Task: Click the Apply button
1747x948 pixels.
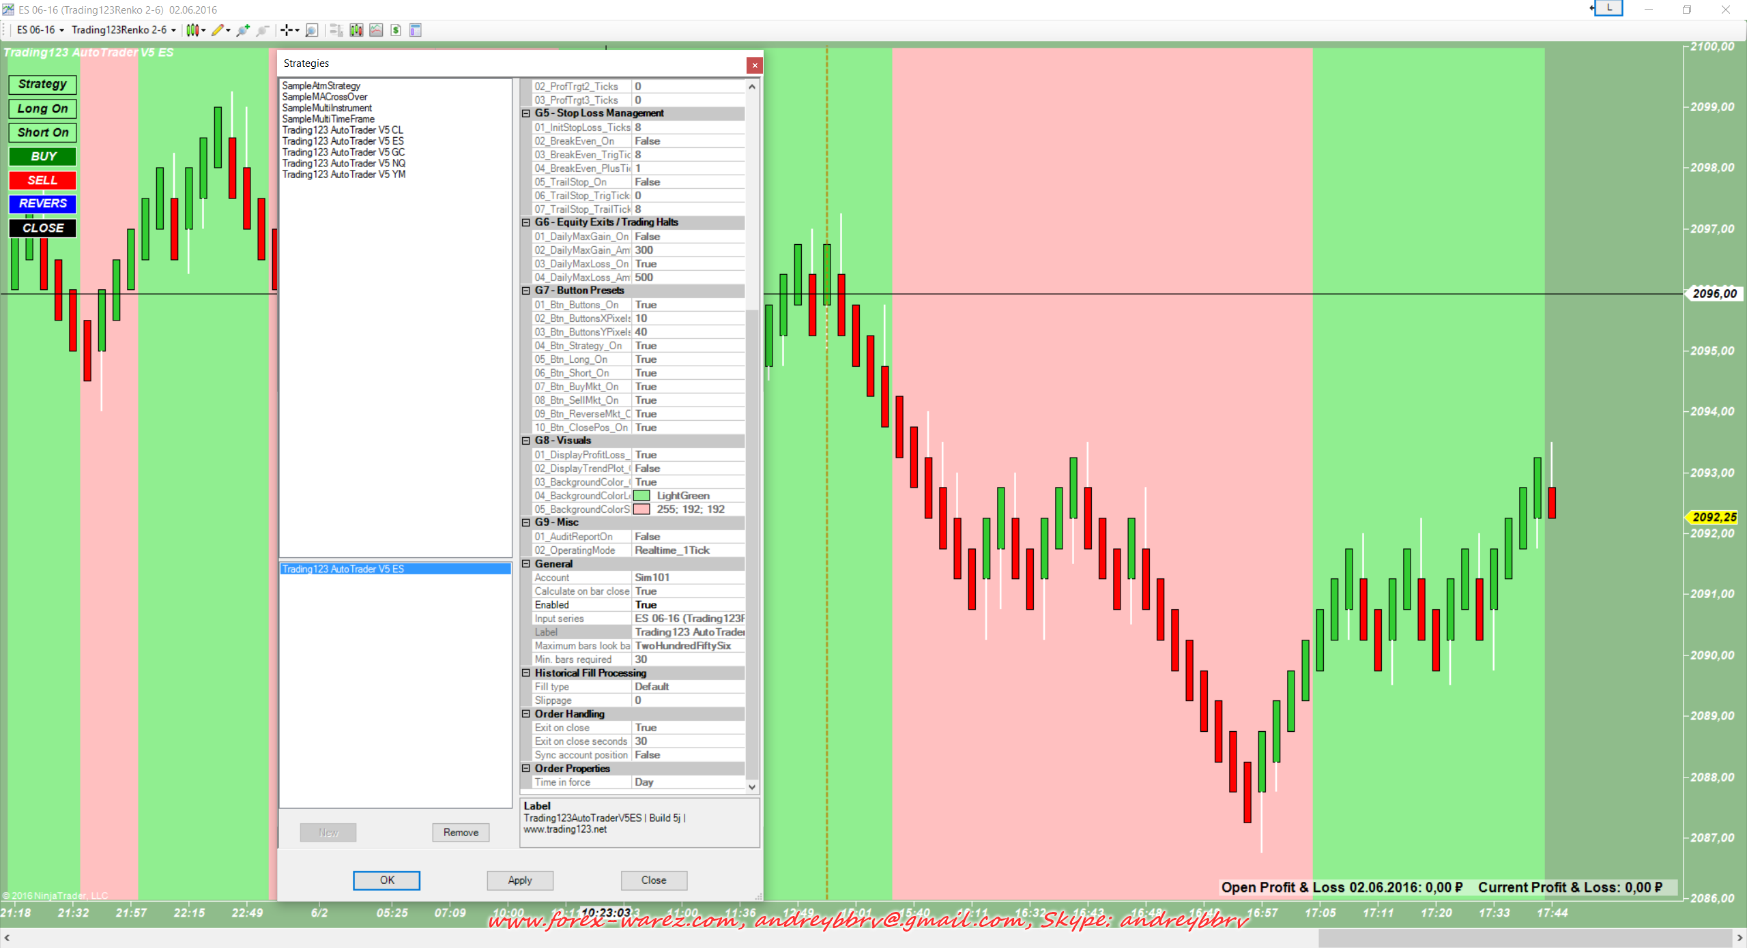Action: pyautogui.click(x=519, y=880)
